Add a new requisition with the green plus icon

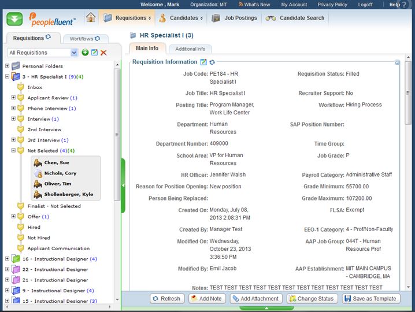pyautogui.click(x=85, y=53)
